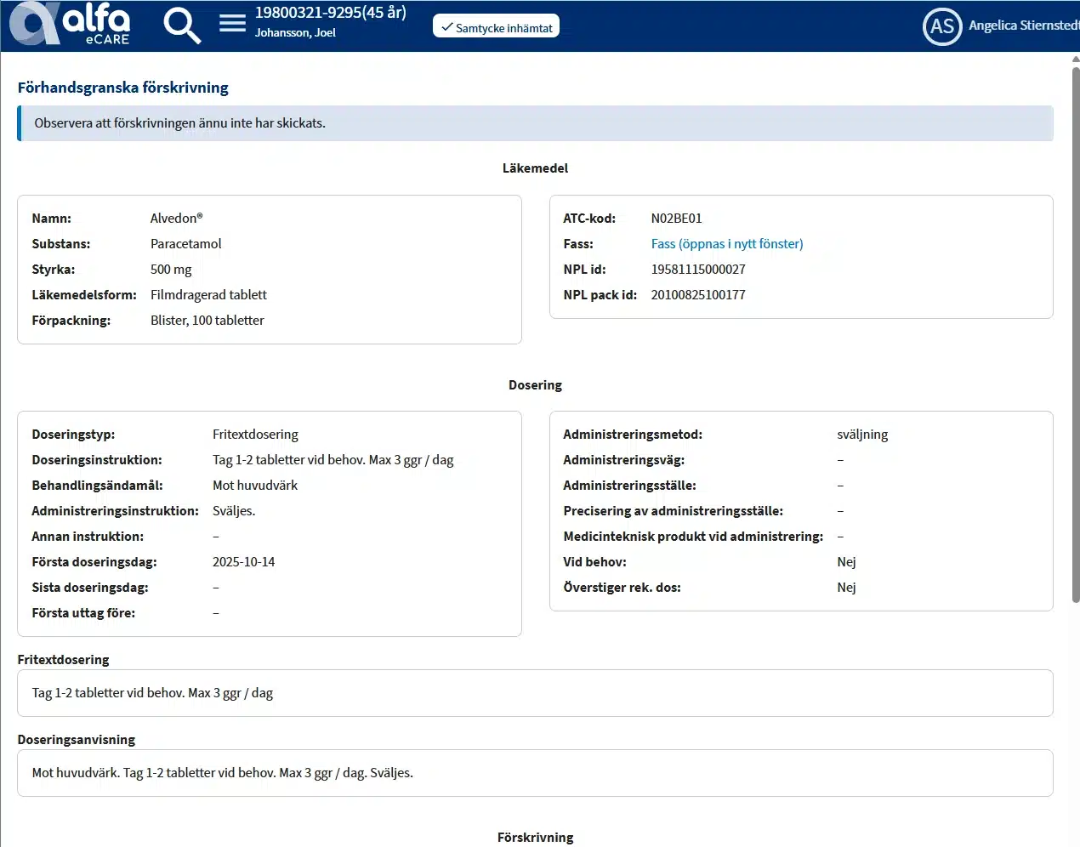Click the NPL id value 19581115000027

coord(697,270)
